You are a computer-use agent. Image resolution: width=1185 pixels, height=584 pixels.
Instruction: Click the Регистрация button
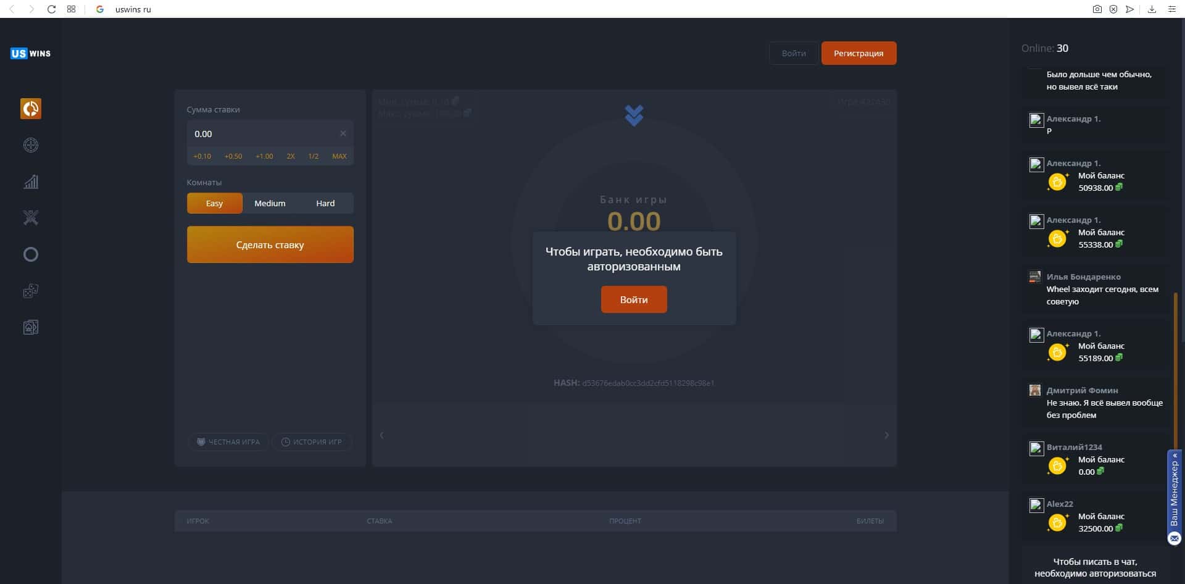(858, 54)
